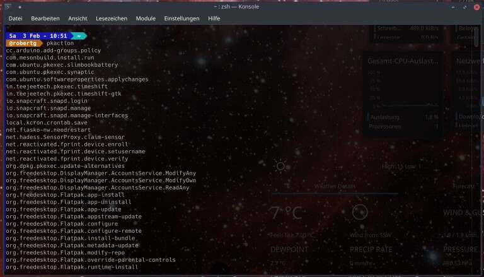This screenshot has height=277, width=484.
Task: Open the Hilfe menu
Action: pos(214,18)
